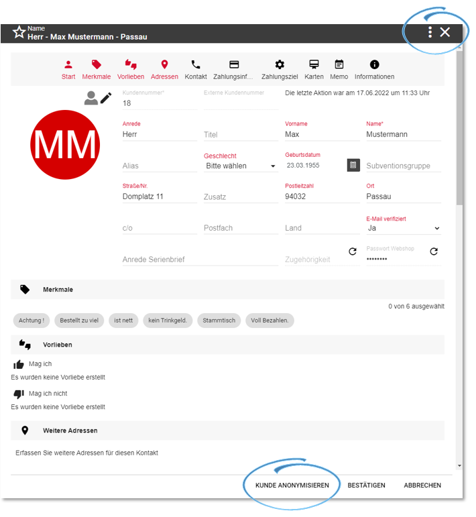The width and height of the screenshot is (476, 517).
Task: Toggle the 'Stammtisch' chip
Action: pyautogui.click(x=219, y=320)
